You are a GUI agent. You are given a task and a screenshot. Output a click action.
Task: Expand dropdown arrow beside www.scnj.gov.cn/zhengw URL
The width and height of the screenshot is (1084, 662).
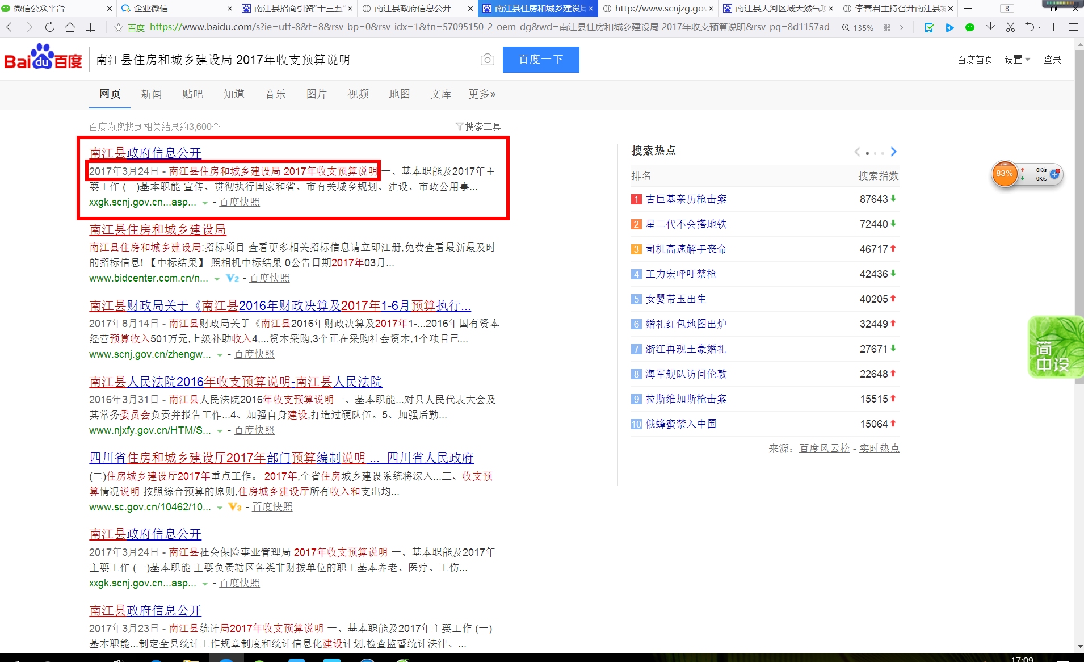(x=220, y=355)
